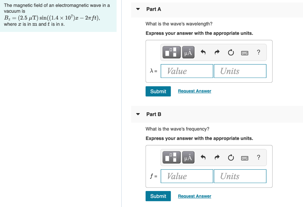Reset the Part A answer field
The image size is (303, 207).
click(x=231, y=52)
